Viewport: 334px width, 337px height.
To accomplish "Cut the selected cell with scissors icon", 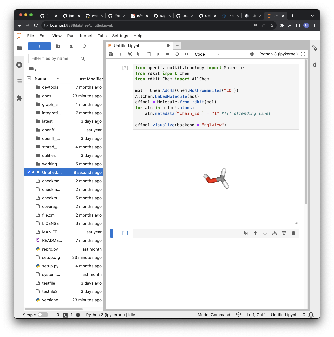I will (x=130, y=54).
